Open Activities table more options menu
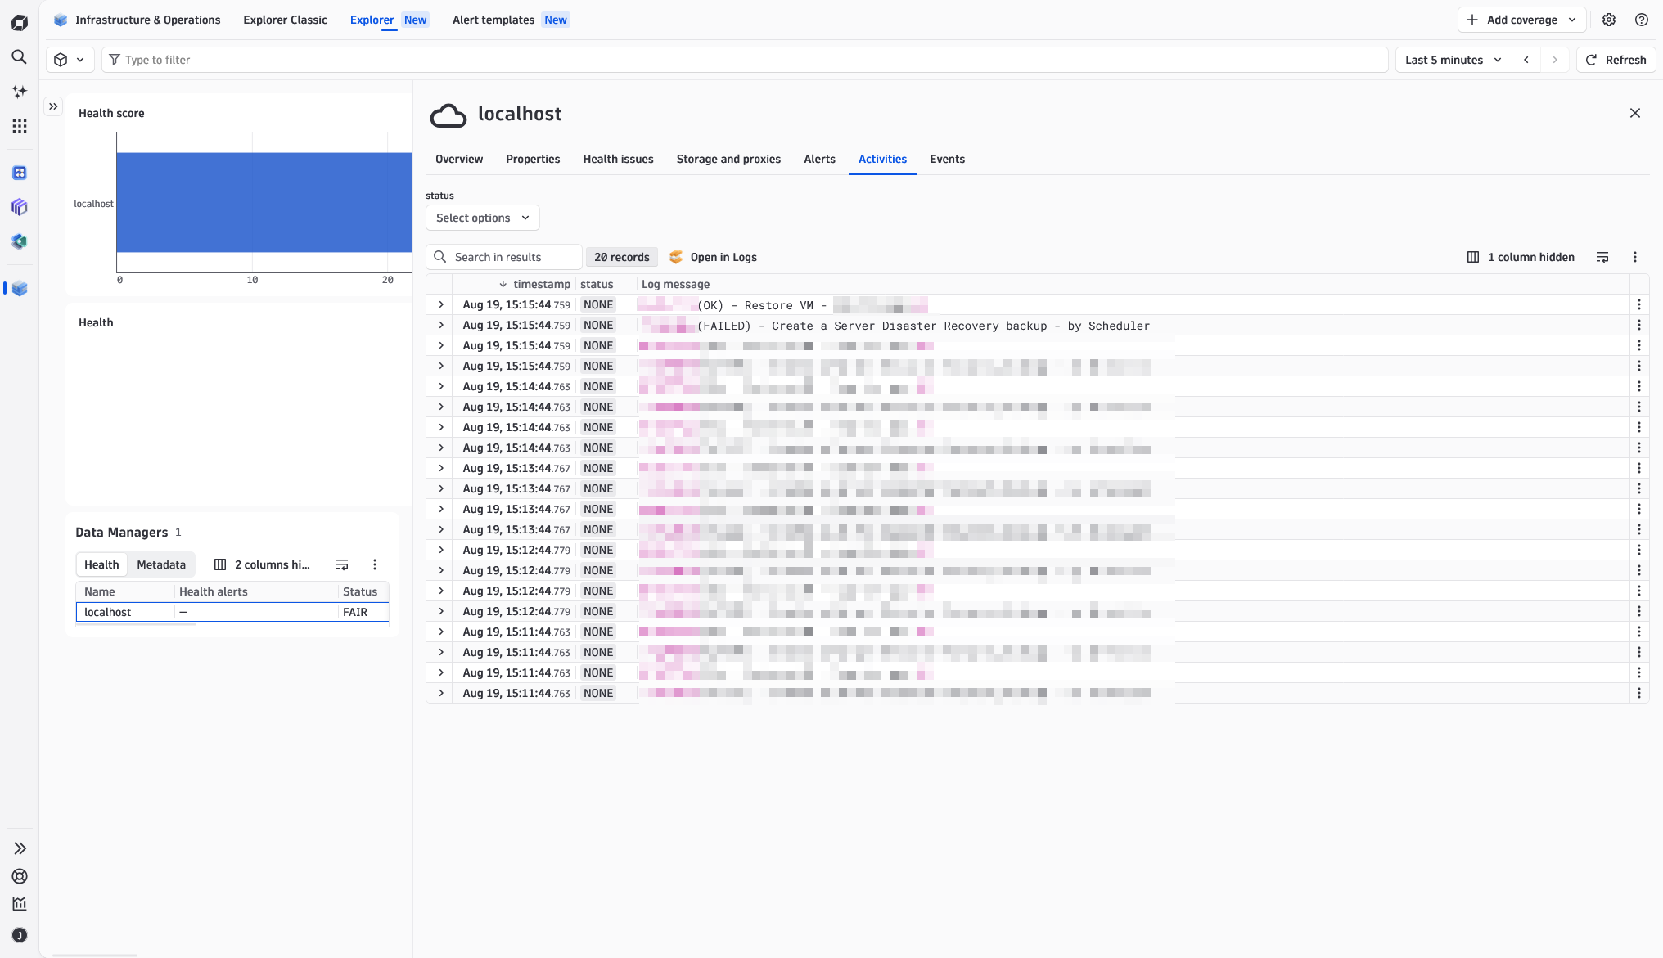Screen dimensions: 1663x958 click(1635, 257)
